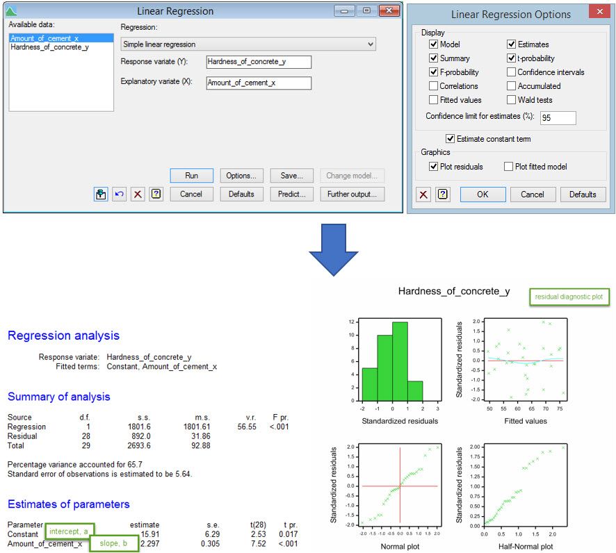This screenshot has height=553, width=616.
Task: Close the Linear Regression Options window
Action: pos(598,12)
